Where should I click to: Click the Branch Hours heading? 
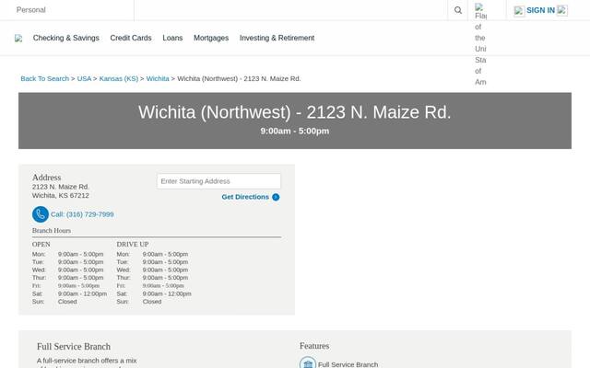click(52, 231)
